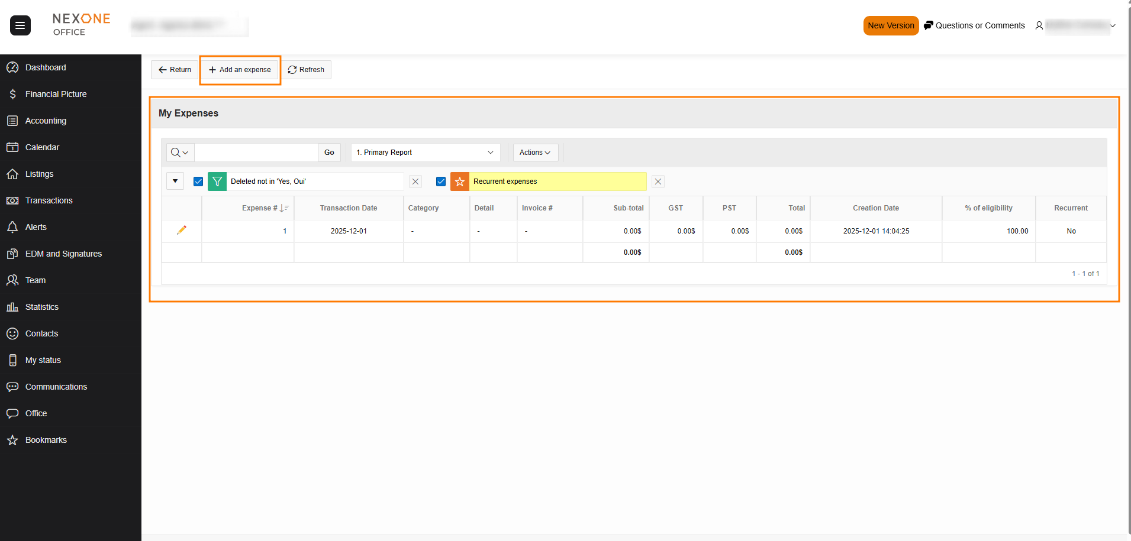Screen dimensions: 1131x541
Task: Expand the Primary Report dropdown
Action: coord(425,153)
